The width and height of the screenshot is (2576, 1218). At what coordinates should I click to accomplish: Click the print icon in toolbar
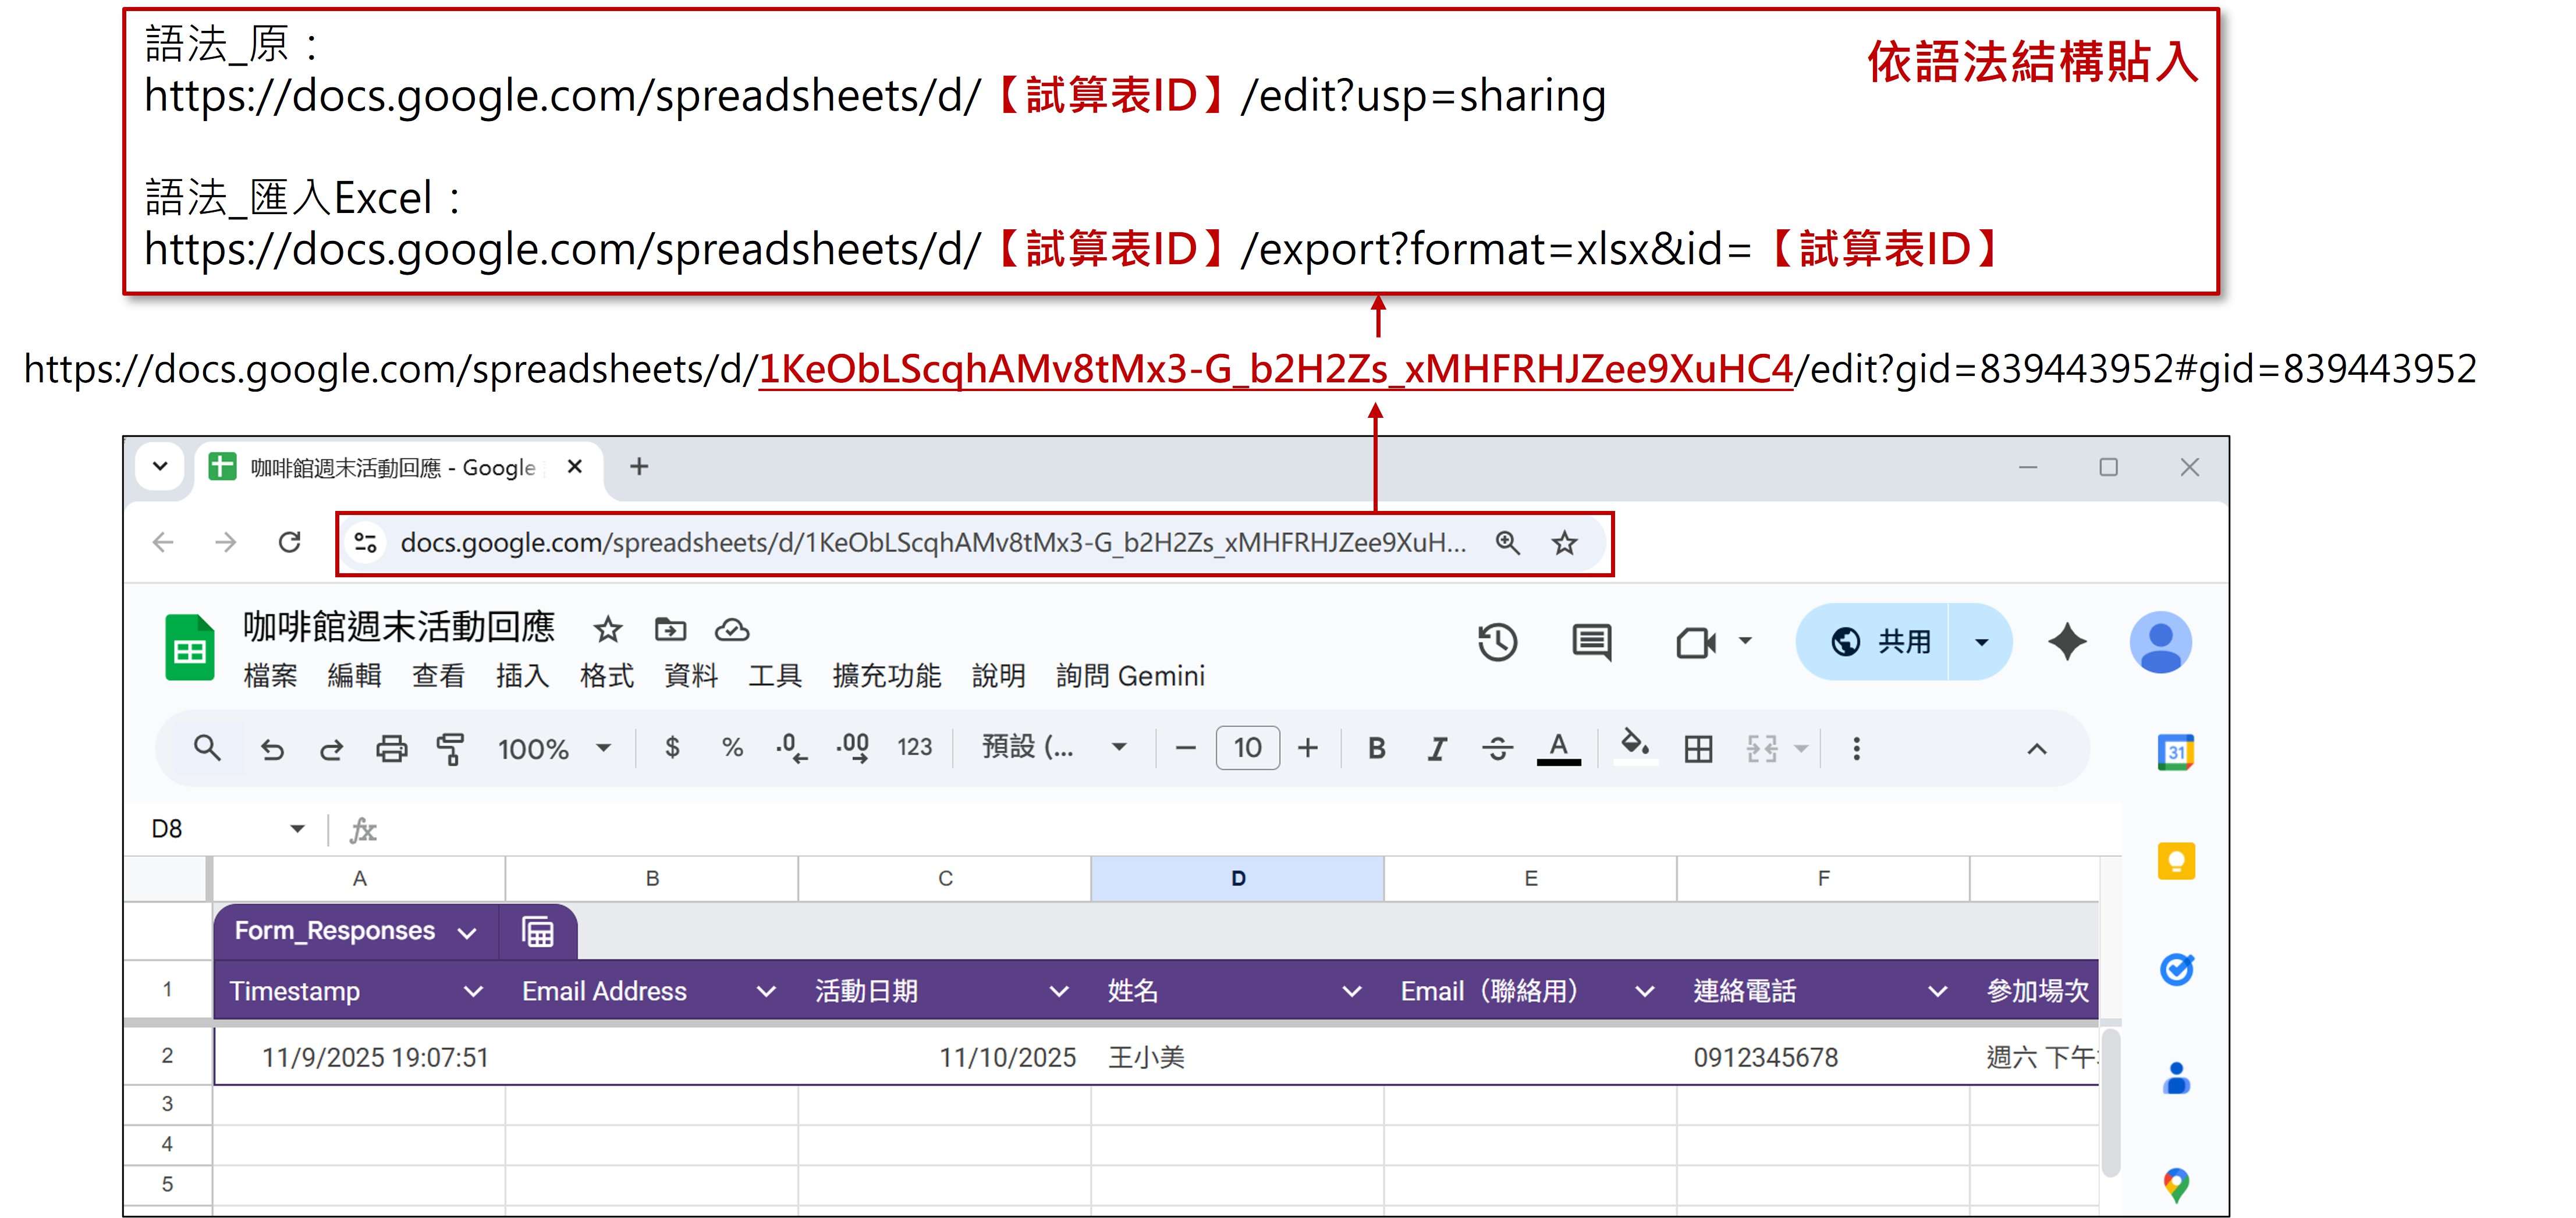click(391, 748)
